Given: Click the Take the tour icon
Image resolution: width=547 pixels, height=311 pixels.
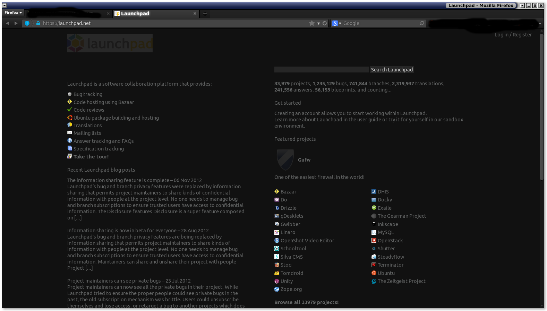Looking at the screenshot, I should pyautogui.click(x=70, y=156).
